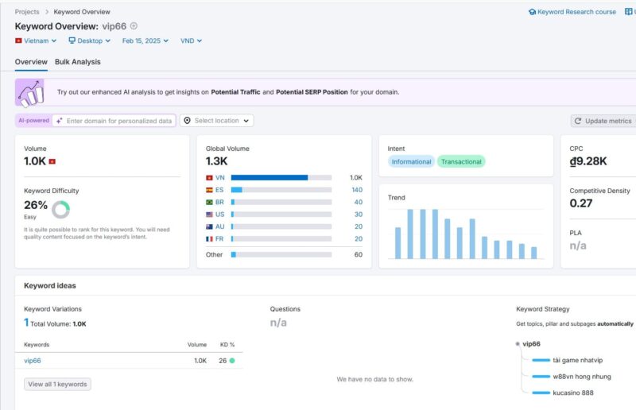Click the AI sparkle icon in domain field
The width and height of the screenshot is (636, 410).
[x=59, y=121]
